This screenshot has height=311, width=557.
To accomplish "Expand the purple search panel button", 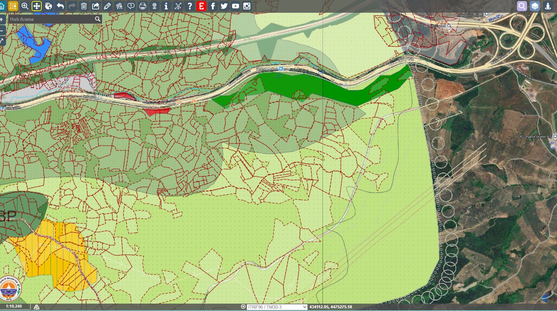I will pyautogui.click(x=522, y=6).
